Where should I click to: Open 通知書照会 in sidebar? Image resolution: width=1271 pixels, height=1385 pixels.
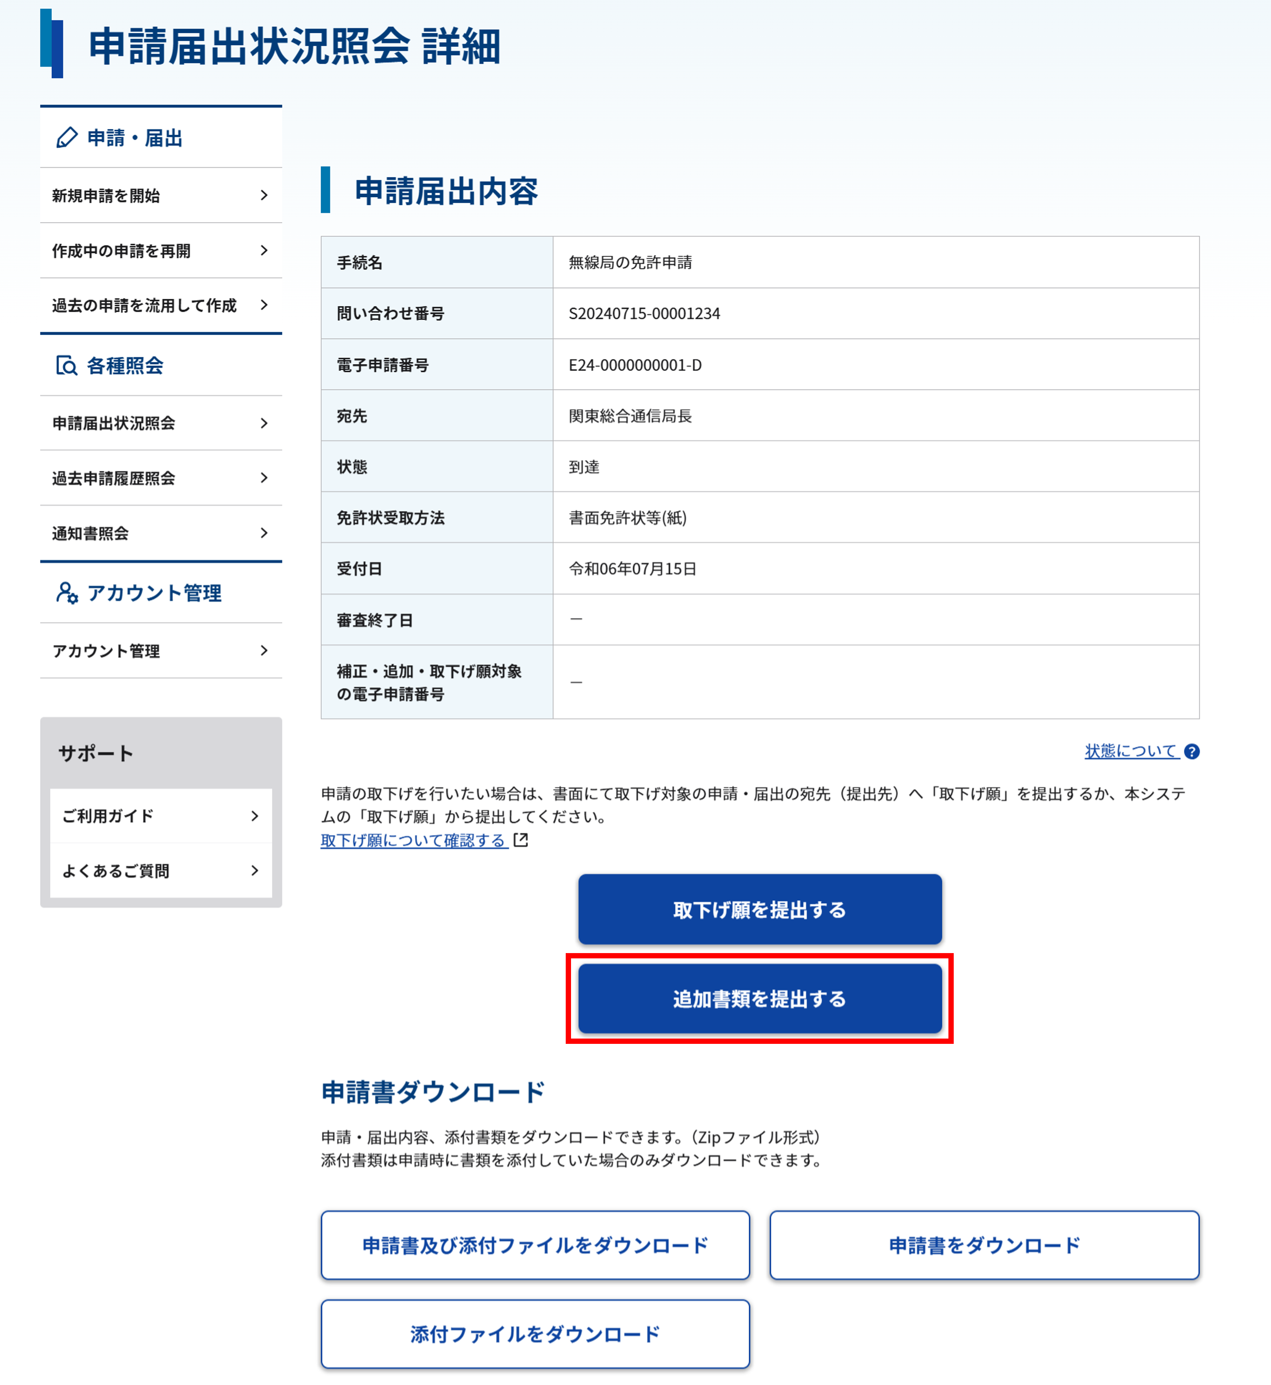coord(161,533)
